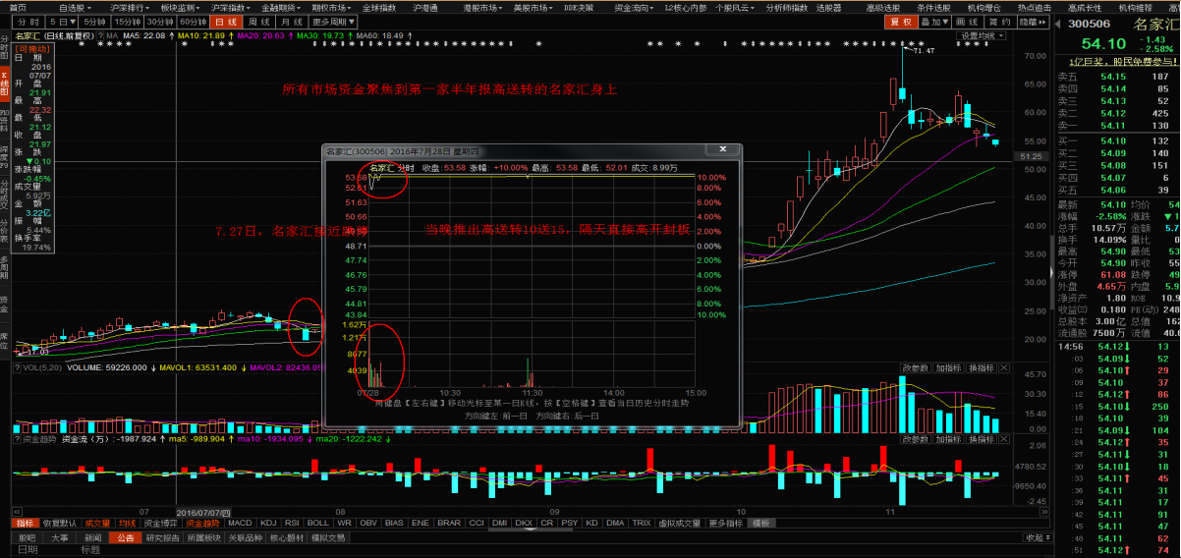This screenshot has height=558, width=1181.
Task: Click 改参数 in the 资金趋势 pane
Action: point(916,439)
